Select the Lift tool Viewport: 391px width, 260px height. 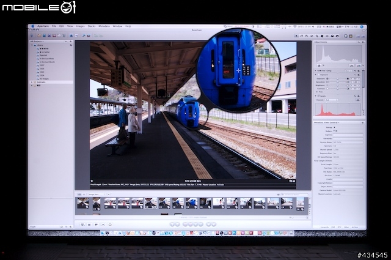click(x=332, y=36)
